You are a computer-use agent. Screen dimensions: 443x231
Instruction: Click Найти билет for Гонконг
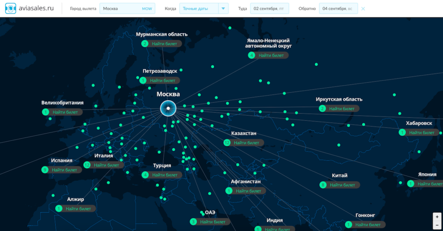[x=368, y=225]
